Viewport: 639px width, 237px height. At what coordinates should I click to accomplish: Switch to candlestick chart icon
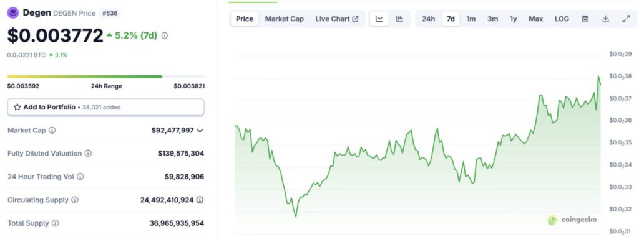(399, 19)
